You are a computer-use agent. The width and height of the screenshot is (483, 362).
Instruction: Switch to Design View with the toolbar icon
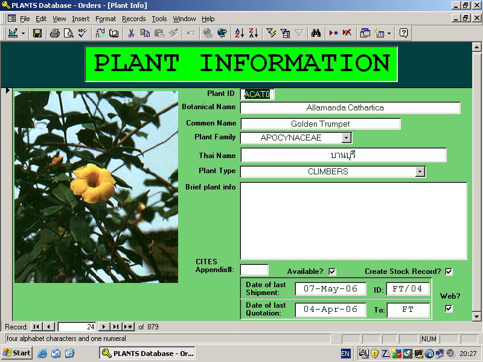tap(13, 33)
